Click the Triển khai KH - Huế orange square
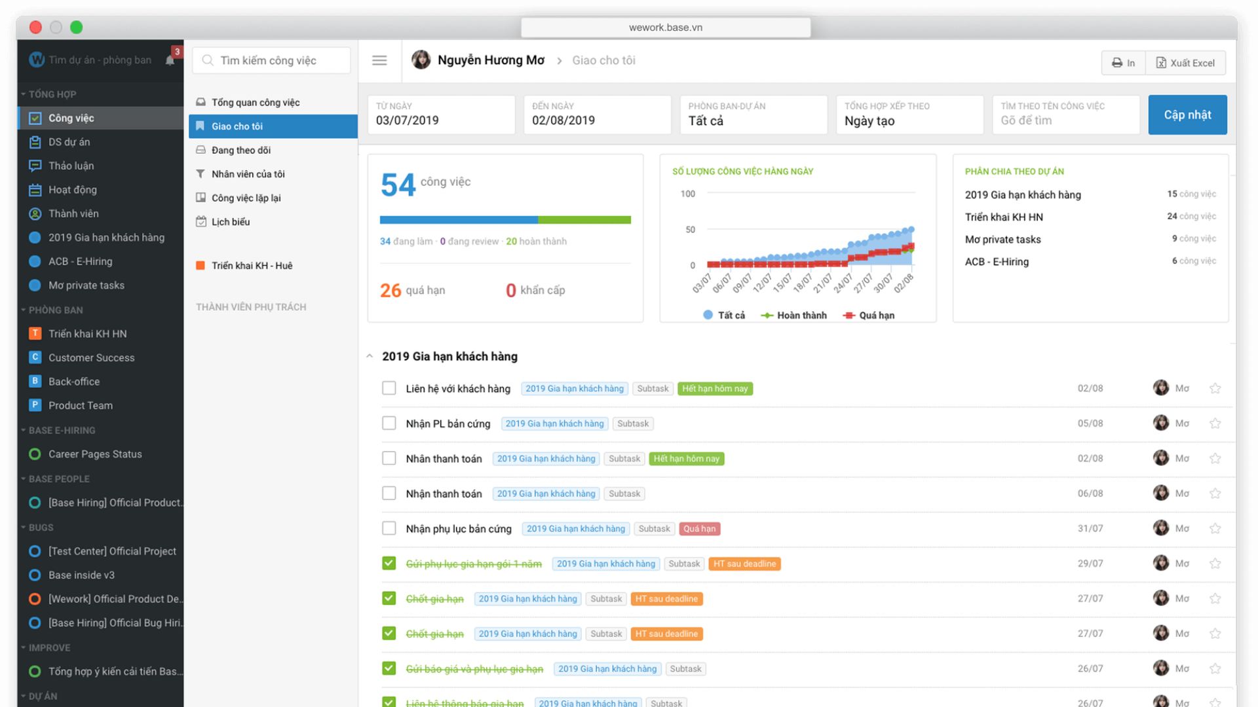The image size is (1258, 707). coord(200,265)
